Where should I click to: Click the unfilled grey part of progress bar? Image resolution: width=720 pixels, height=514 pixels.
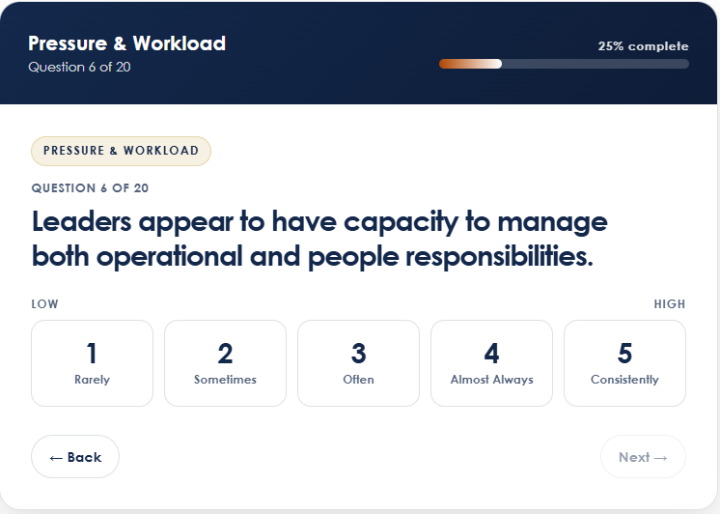coord(595,64)
